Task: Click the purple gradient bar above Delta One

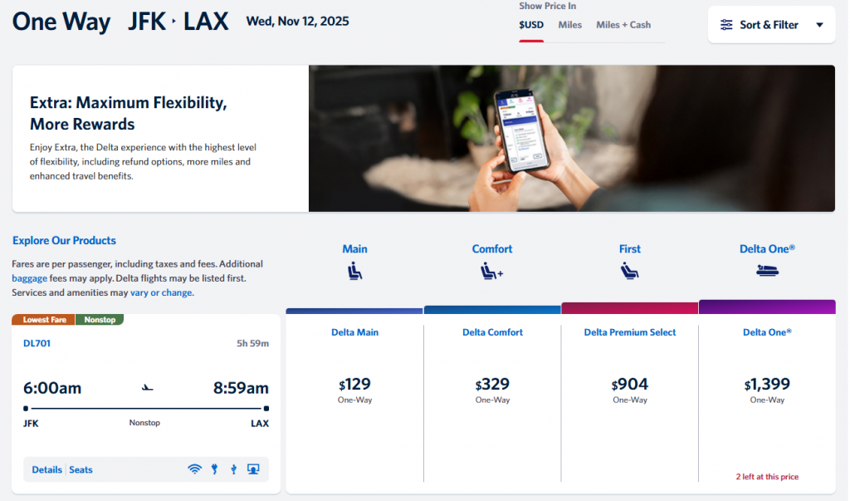Action: coord(766,306)
